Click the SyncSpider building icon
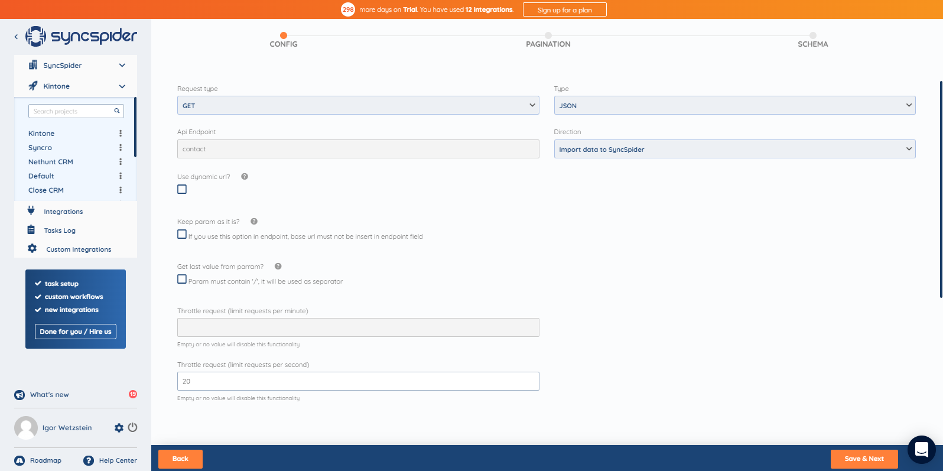The width and height of the screenshot is (943, 471). coord(33,65)
